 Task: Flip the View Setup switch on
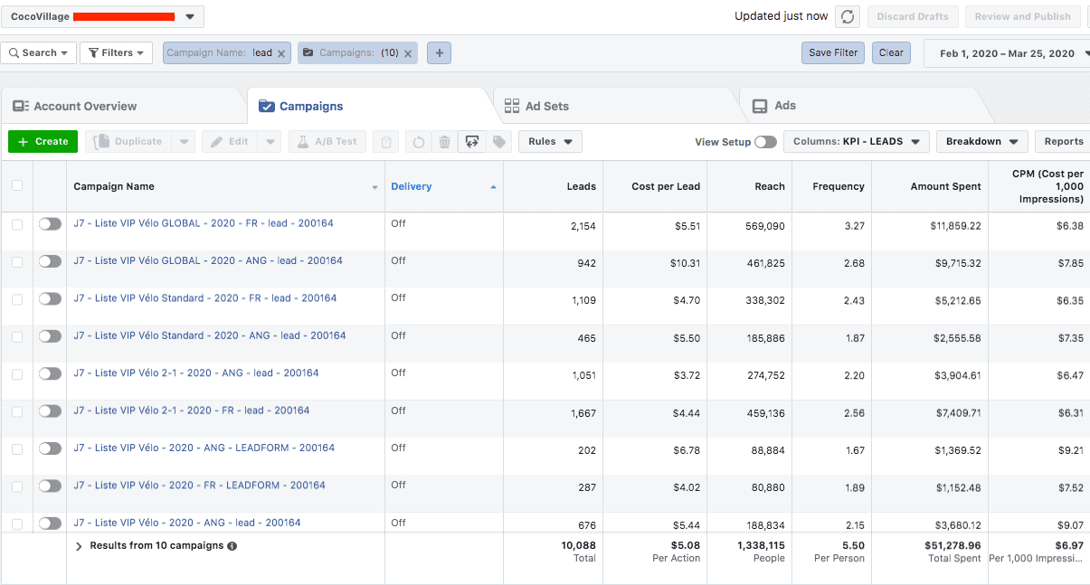coord(765,142)
